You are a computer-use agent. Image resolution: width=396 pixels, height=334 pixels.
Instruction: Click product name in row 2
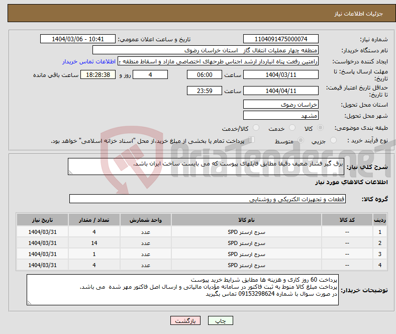point(246,243)
